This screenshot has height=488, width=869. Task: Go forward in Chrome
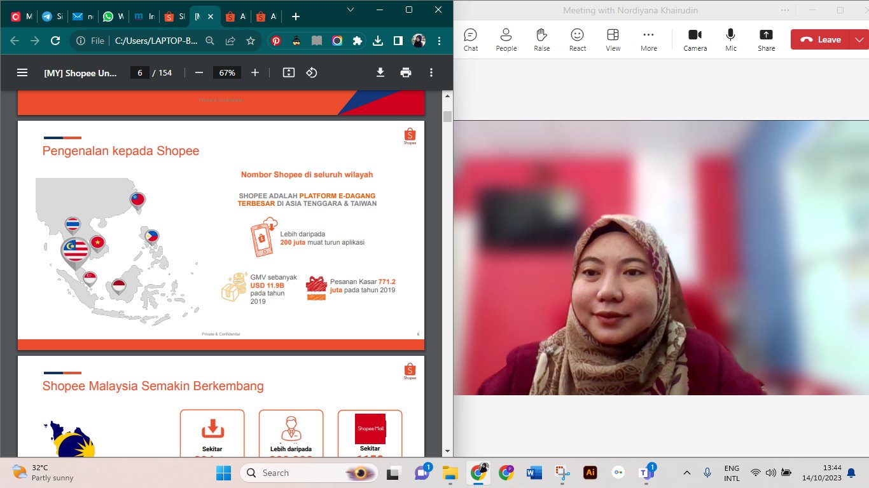coord(35,41)
